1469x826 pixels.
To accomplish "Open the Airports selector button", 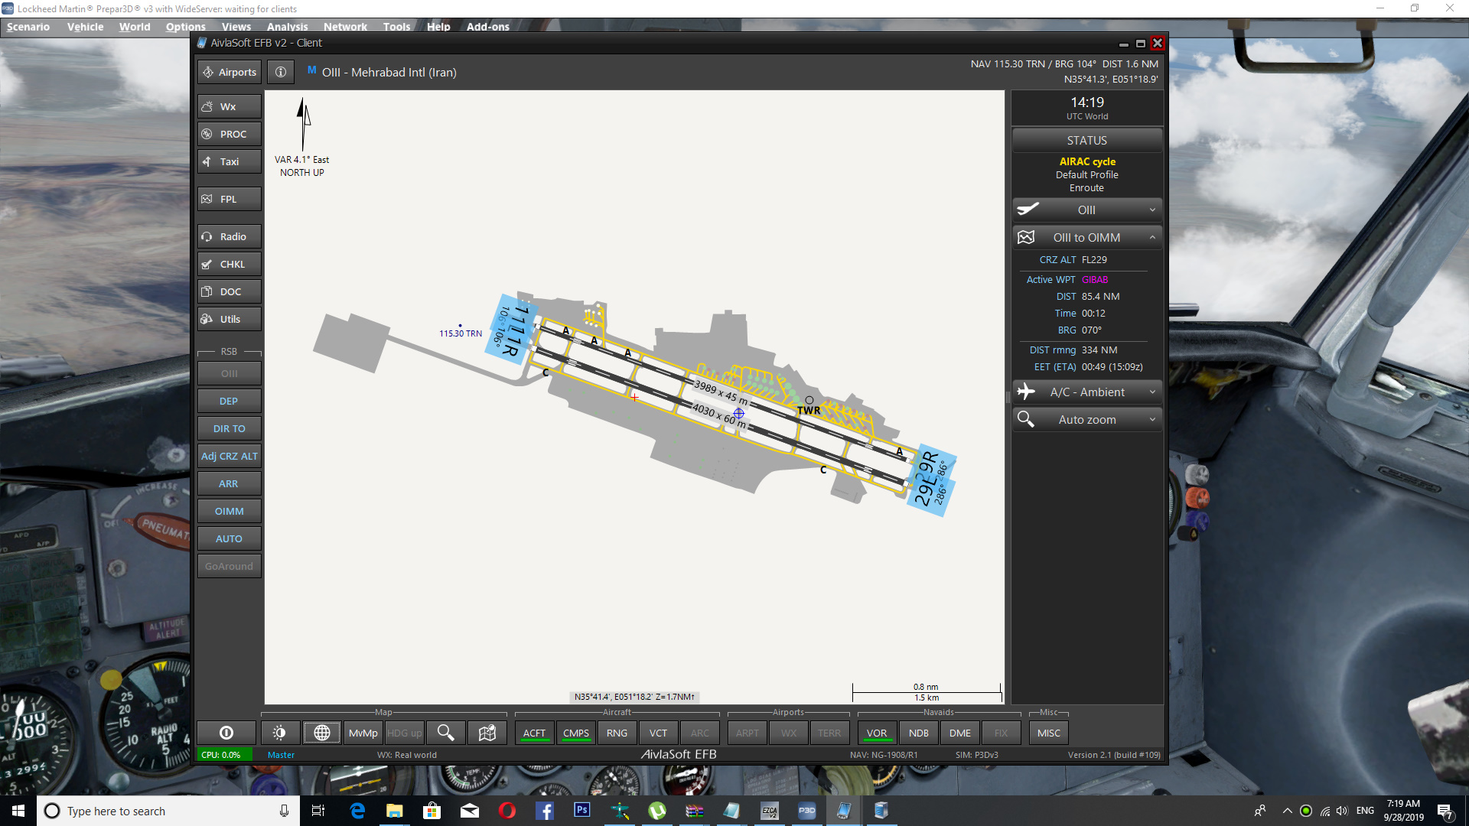I will click(230, 72).
